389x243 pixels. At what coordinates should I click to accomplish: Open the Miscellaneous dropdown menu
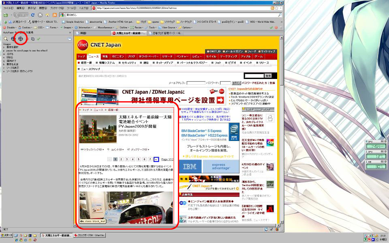point(105,28)
